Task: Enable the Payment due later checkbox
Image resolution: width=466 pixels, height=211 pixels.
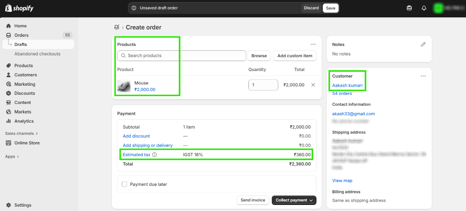Action: [x=124, y=184]
